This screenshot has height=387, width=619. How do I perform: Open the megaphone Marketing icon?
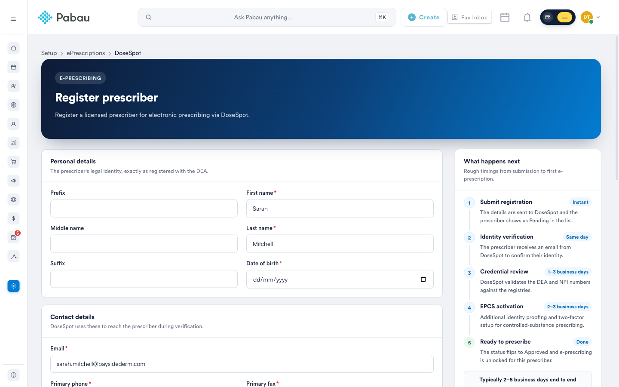click(x=13, y=181)
